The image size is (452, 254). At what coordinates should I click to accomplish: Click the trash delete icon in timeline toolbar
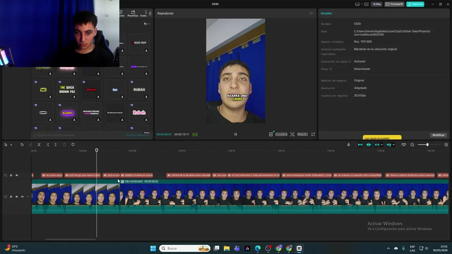click(x=64, y=145)
